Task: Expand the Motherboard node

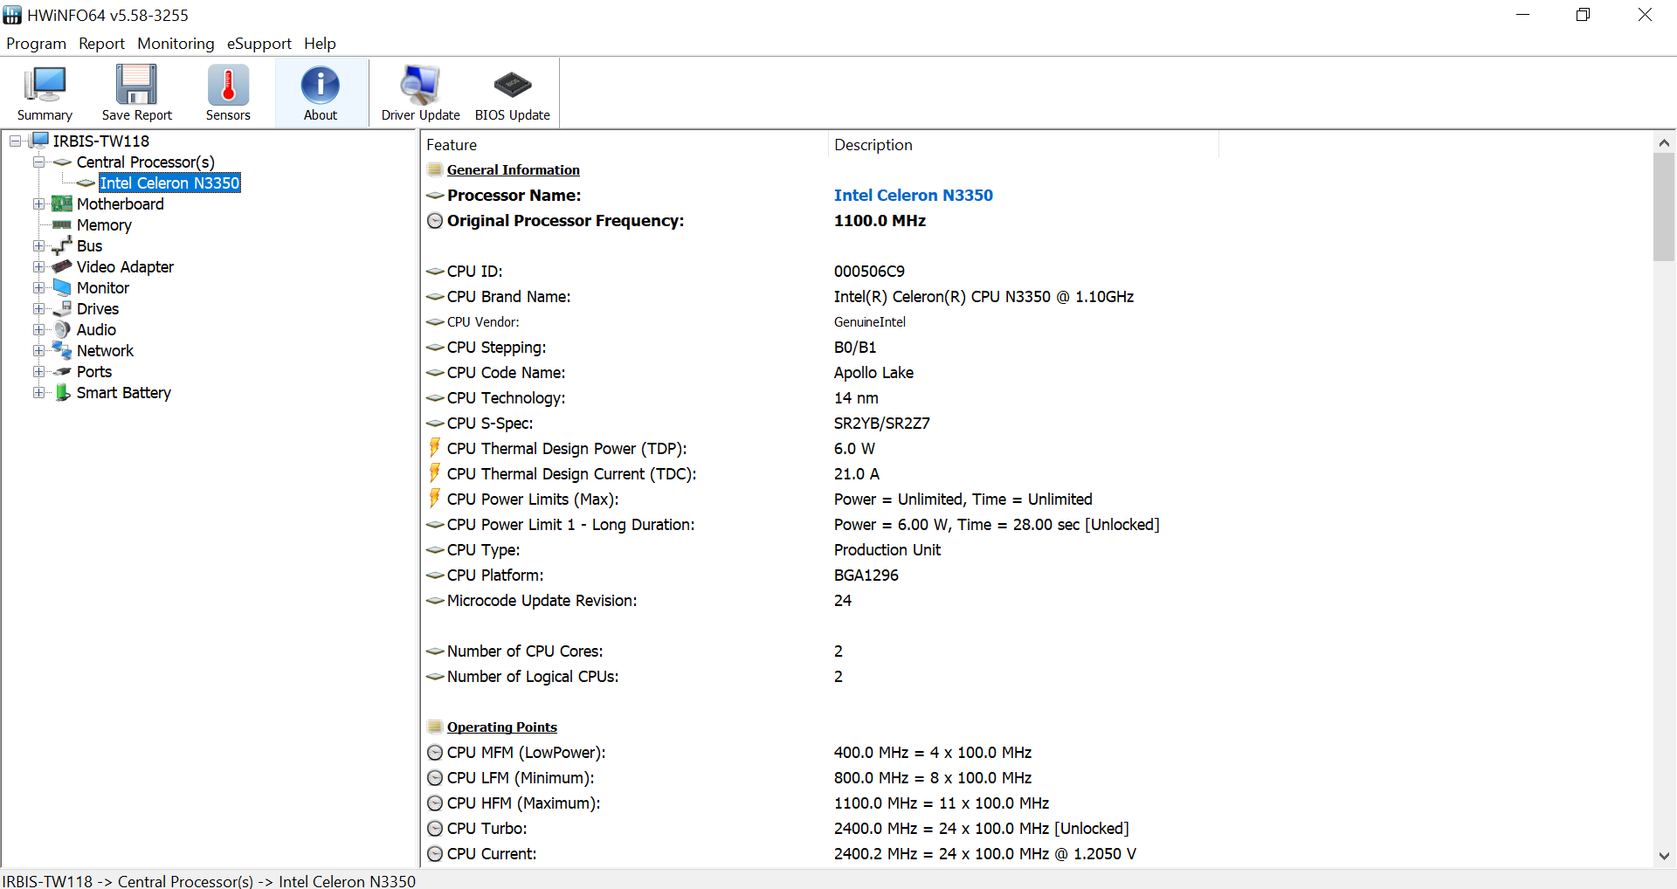Action: click(x=38, y=203)
